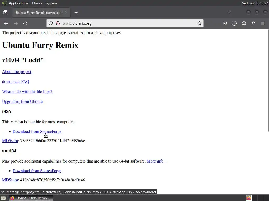
Task: Switch to Ubuntu Furry Remix taskbar window
Action: click(x=31, y=198)
